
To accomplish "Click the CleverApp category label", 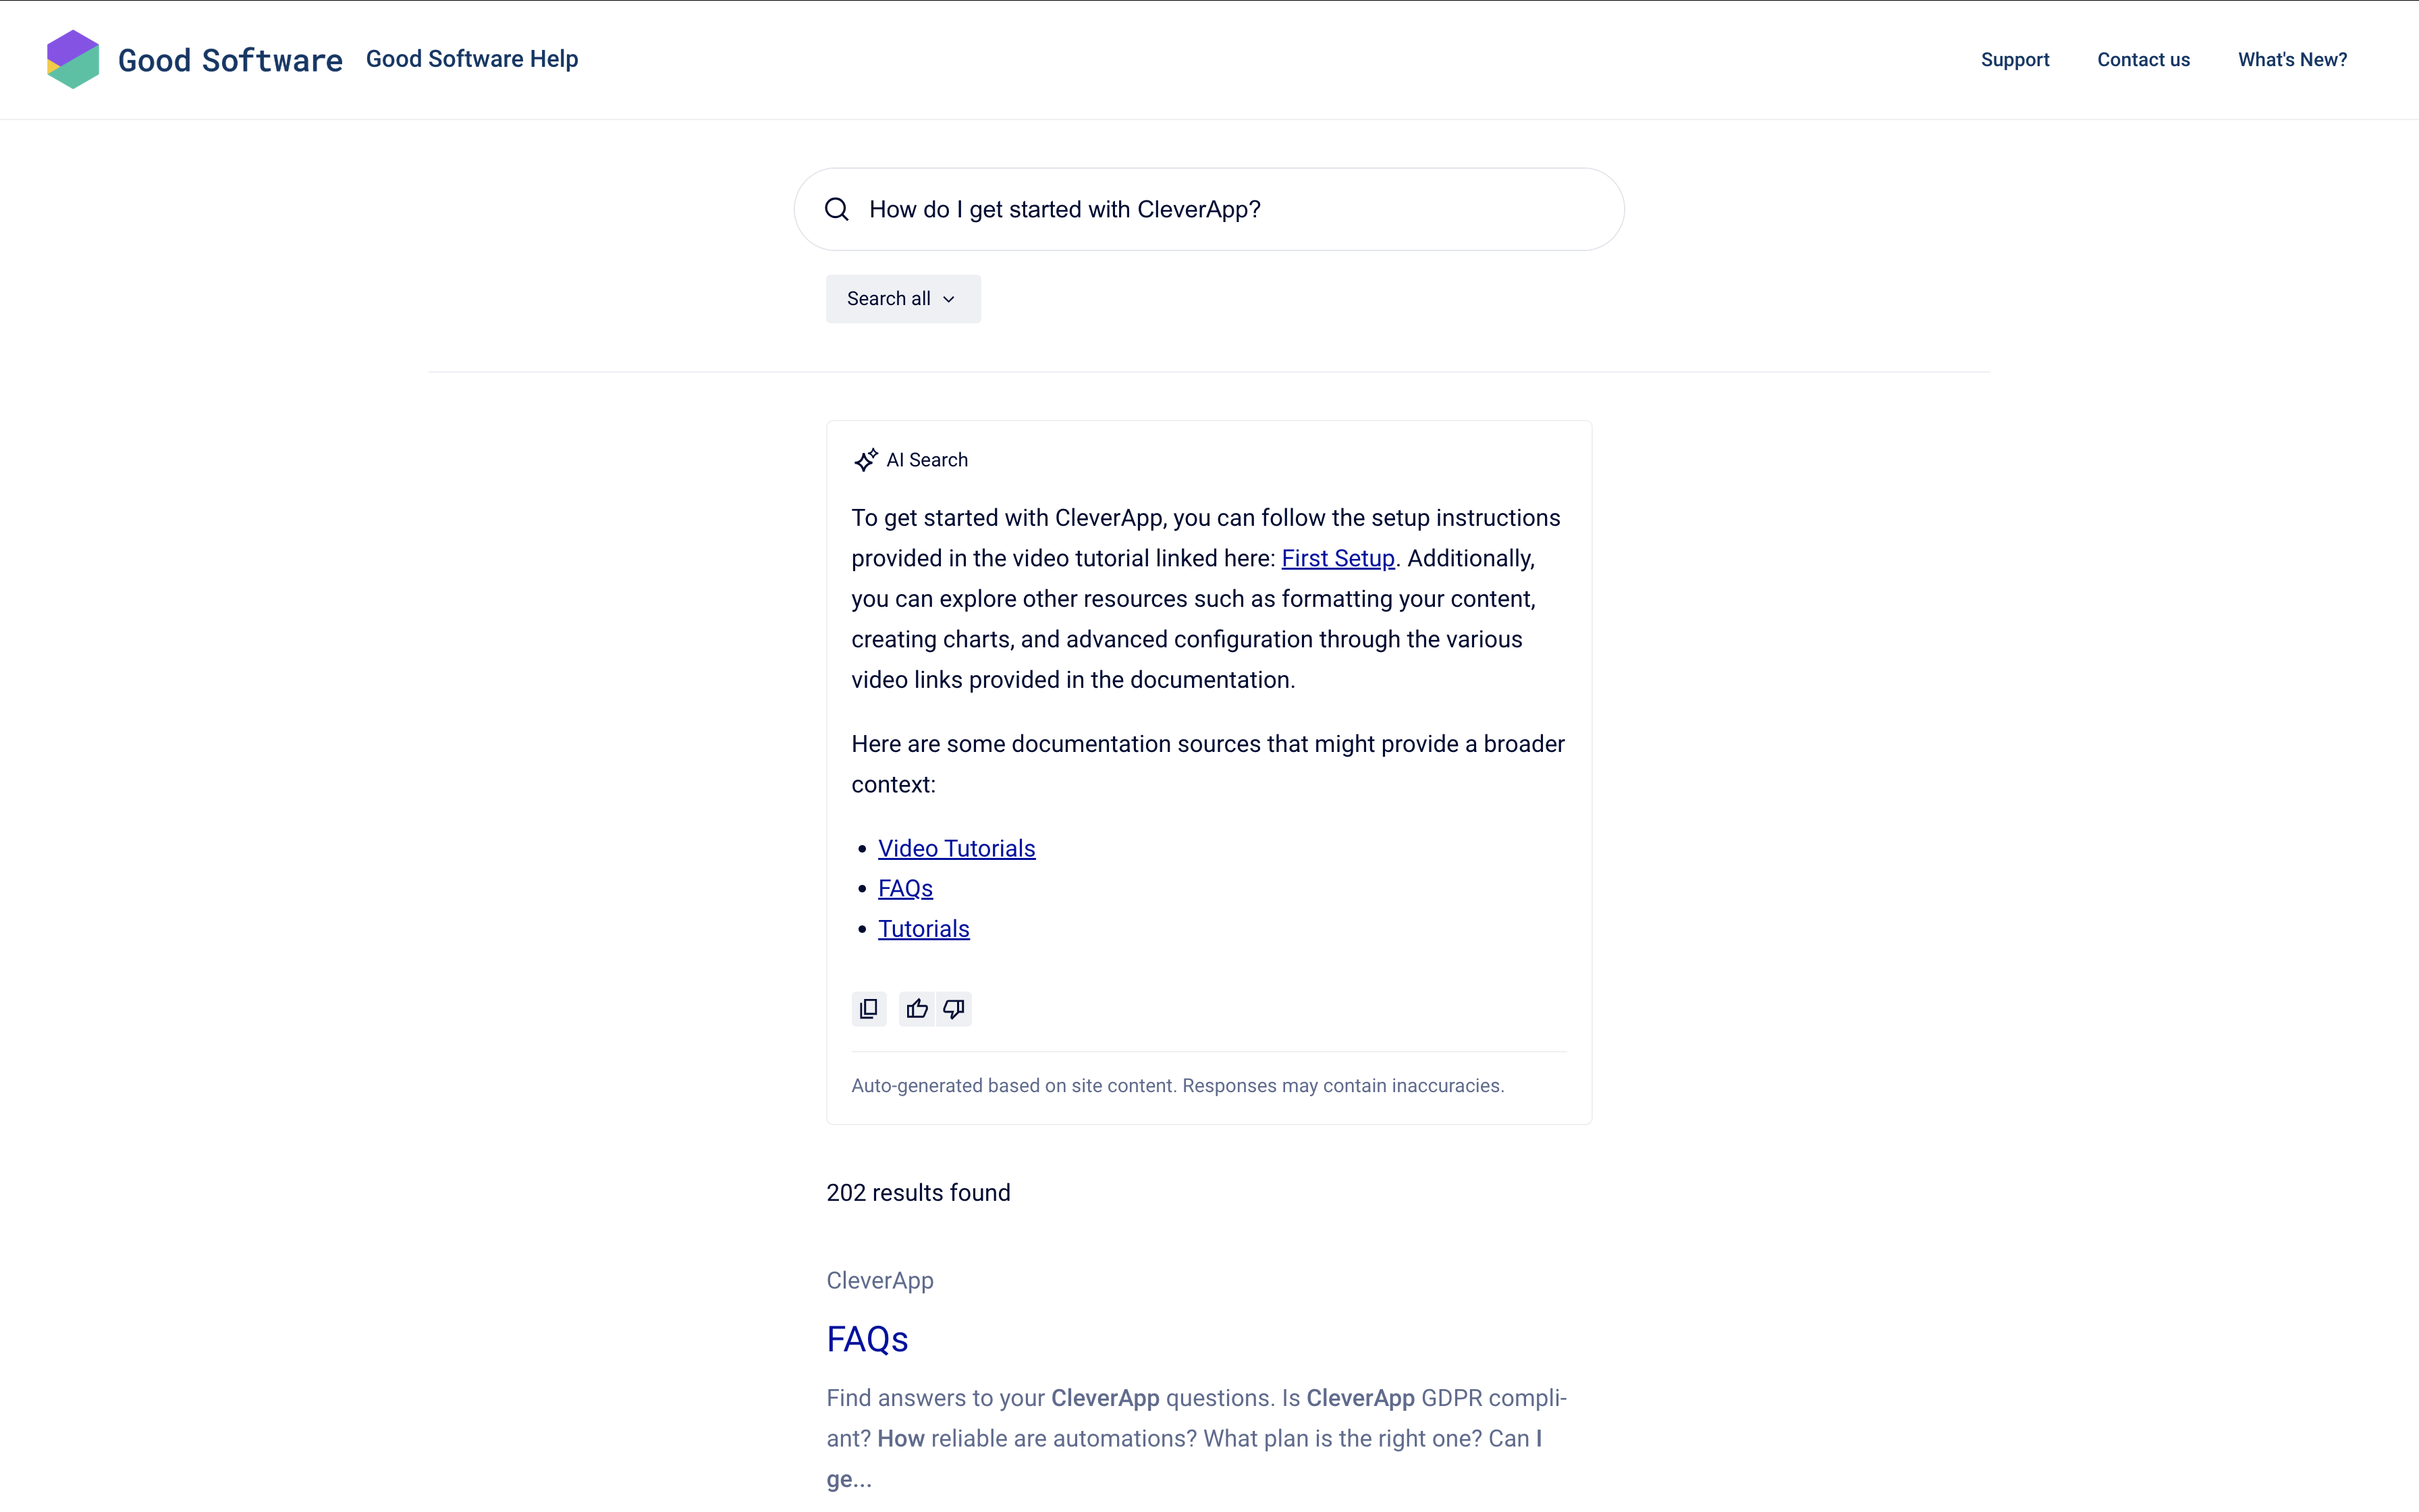I will coord(879,1280).
